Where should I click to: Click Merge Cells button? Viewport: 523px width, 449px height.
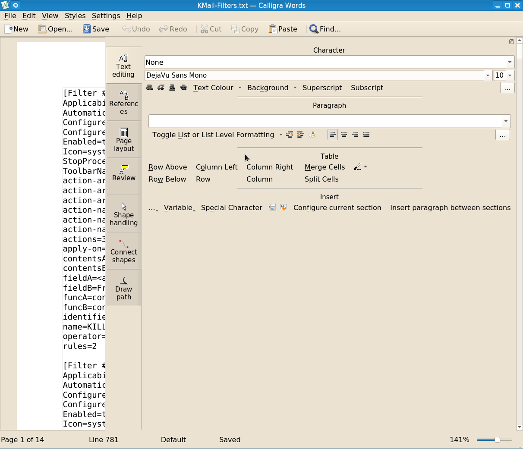pyautogui.click(x=325, y=167)
